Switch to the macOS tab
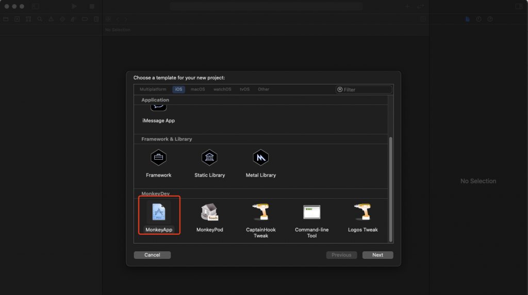 click(x=197, y=89)
